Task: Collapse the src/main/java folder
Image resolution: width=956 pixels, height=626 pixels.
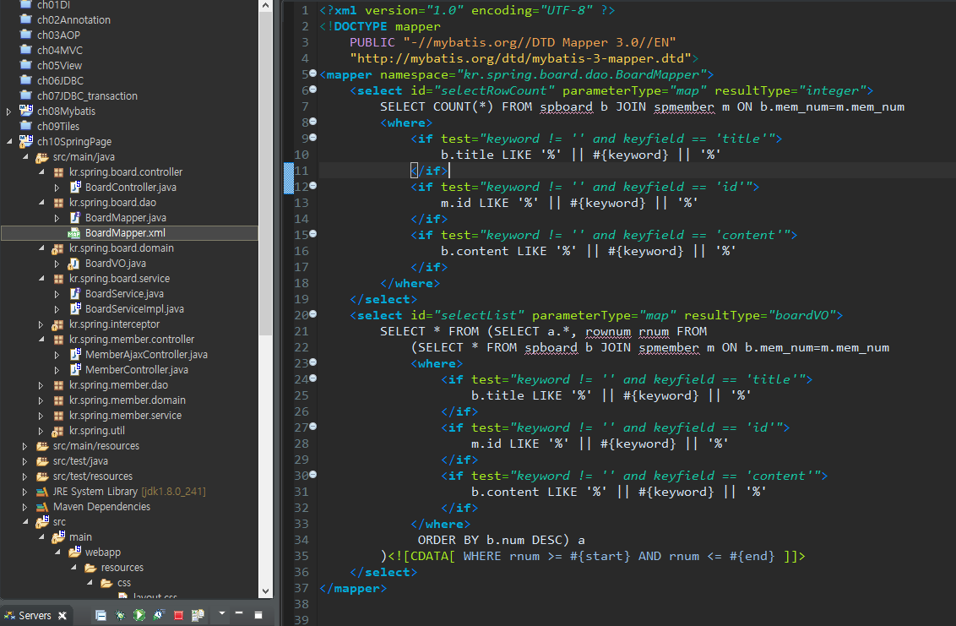Action: coord(25,157)
